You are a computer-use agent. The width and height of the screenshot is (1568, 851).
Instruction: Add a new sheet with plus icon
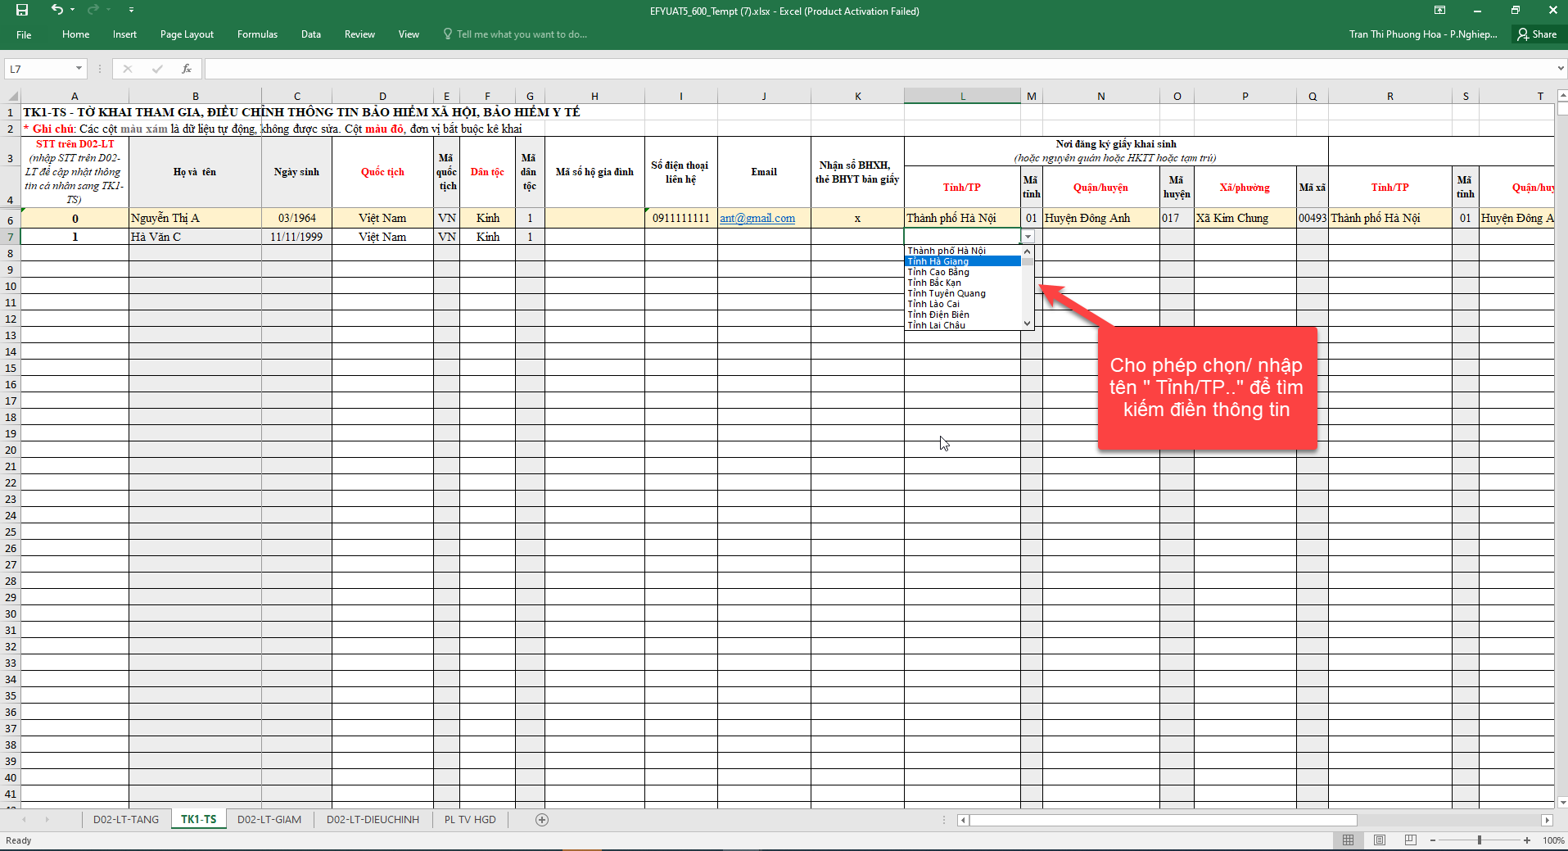coord(541,820)
